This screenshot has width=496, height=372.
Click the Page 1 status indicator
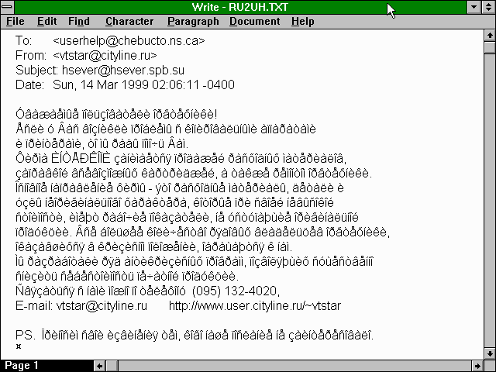click(22, 365)
